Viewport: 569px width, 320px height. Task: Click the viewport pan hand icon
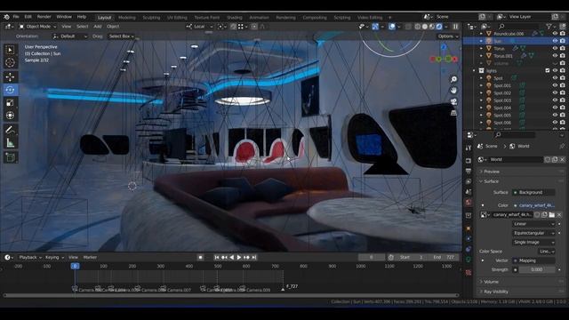(453, 90)
